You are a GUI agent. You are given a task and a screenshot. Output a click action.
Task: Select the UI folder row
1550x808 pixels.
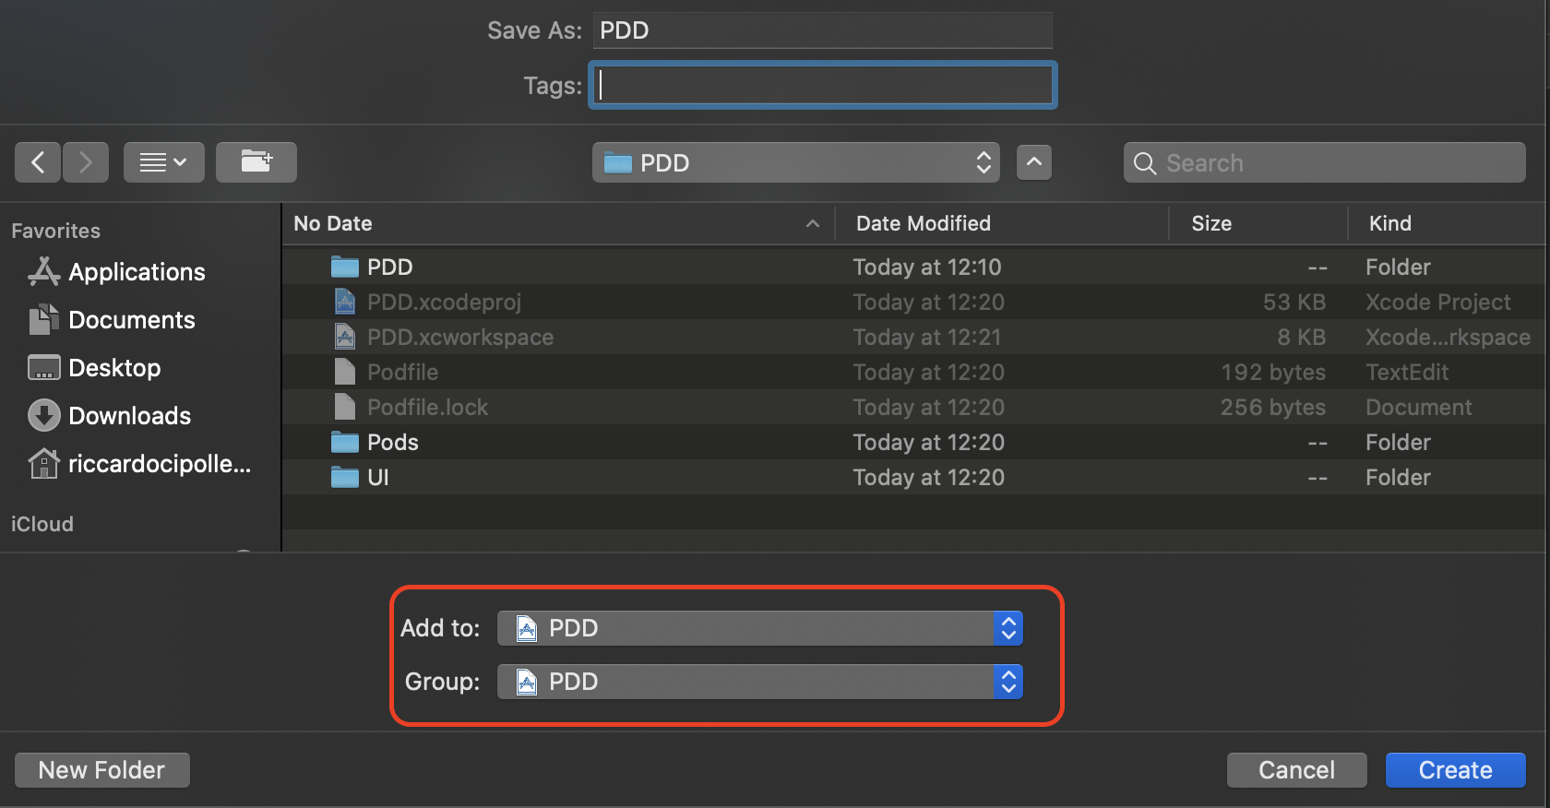point(913,477)
